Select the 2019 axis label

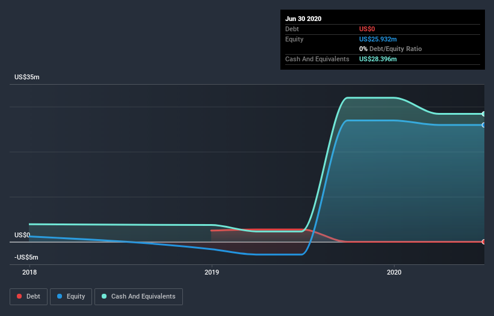[x=212, y=272]
